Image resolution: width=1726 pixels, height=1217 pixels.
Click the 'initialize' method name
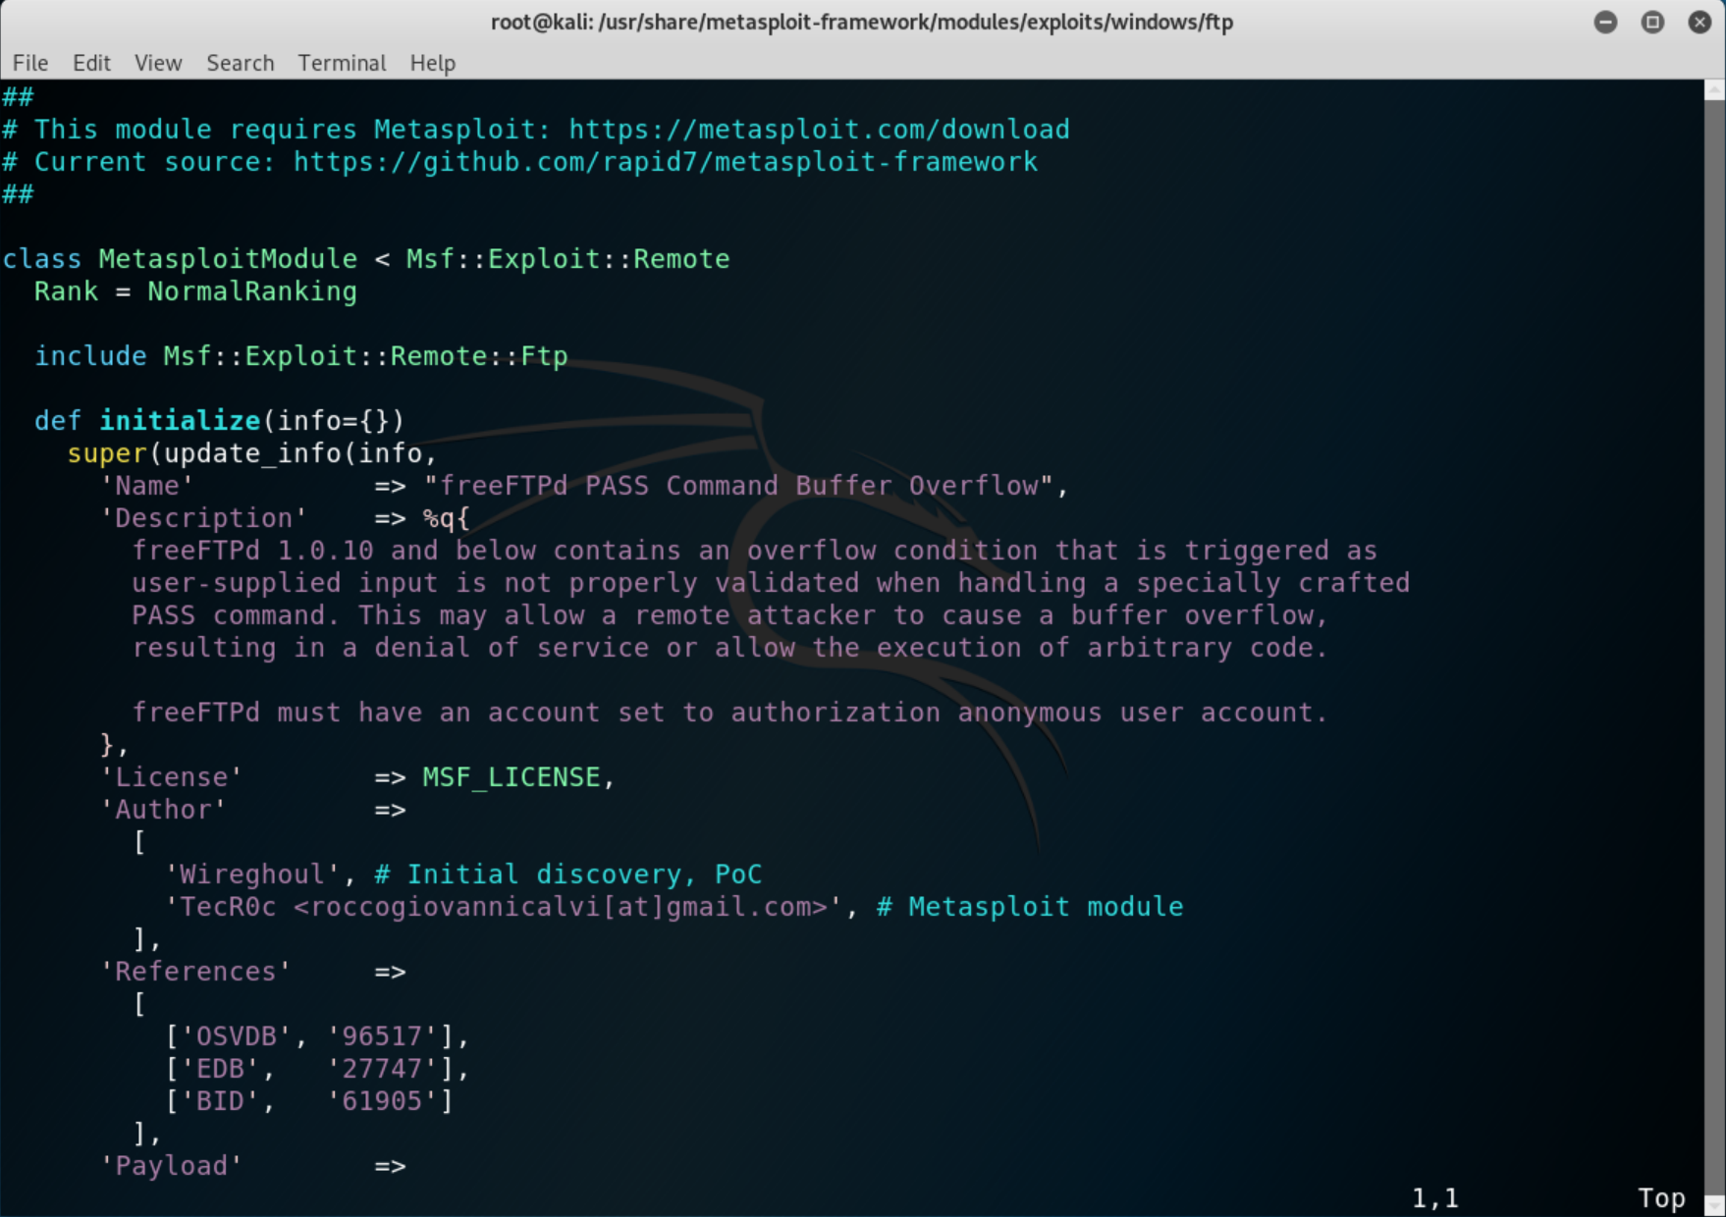coord(180,421)
